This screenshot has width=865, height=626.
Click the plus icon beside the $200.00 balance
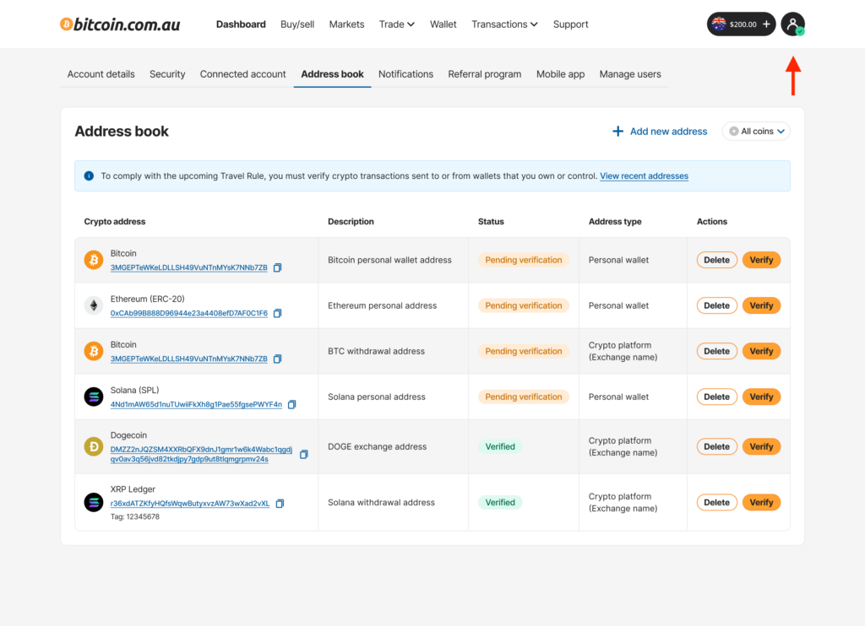tap(766, 24)
